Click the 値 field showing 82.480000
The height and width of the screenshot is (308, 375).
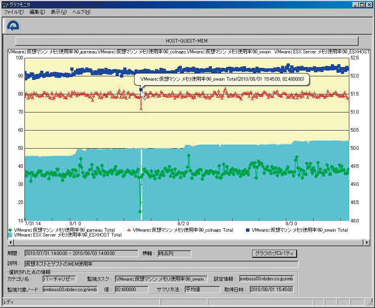132,290
